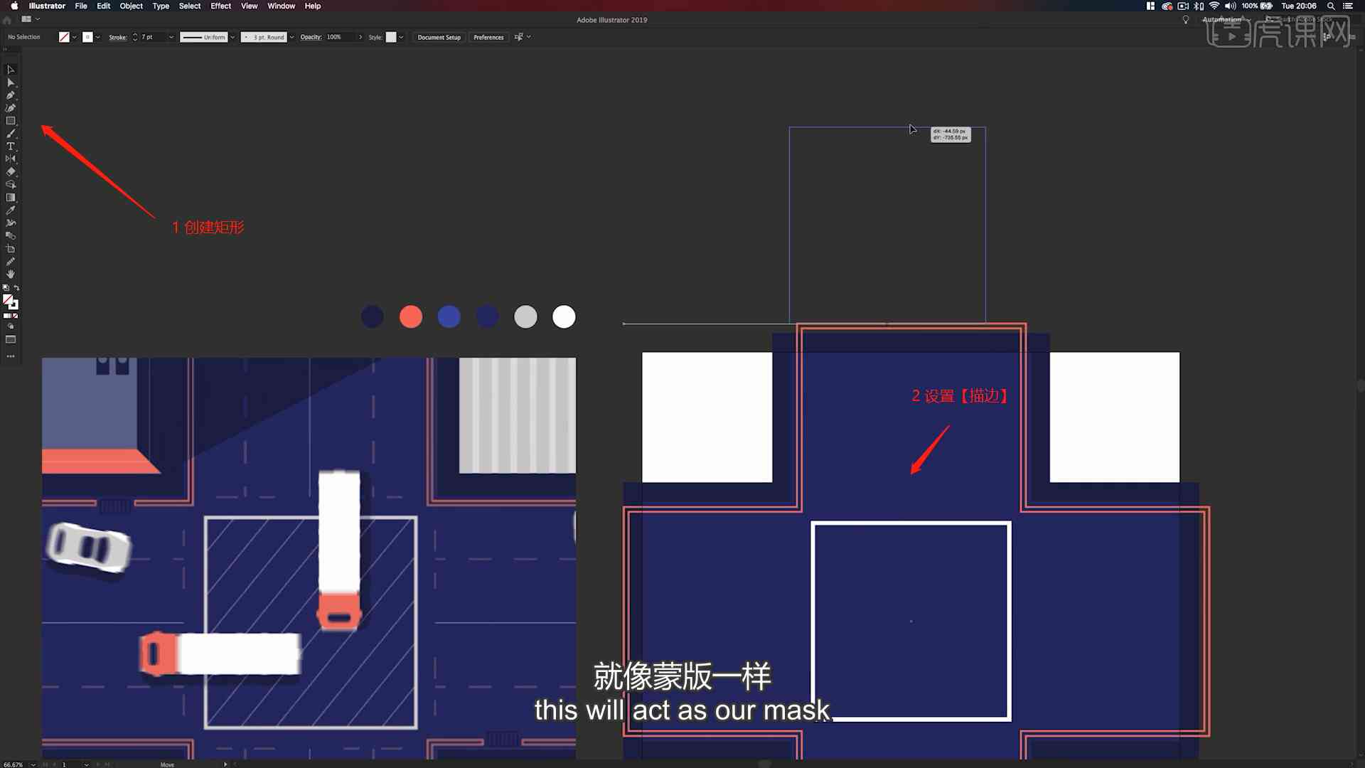Select the Pen tool

[x=11, y=95]
